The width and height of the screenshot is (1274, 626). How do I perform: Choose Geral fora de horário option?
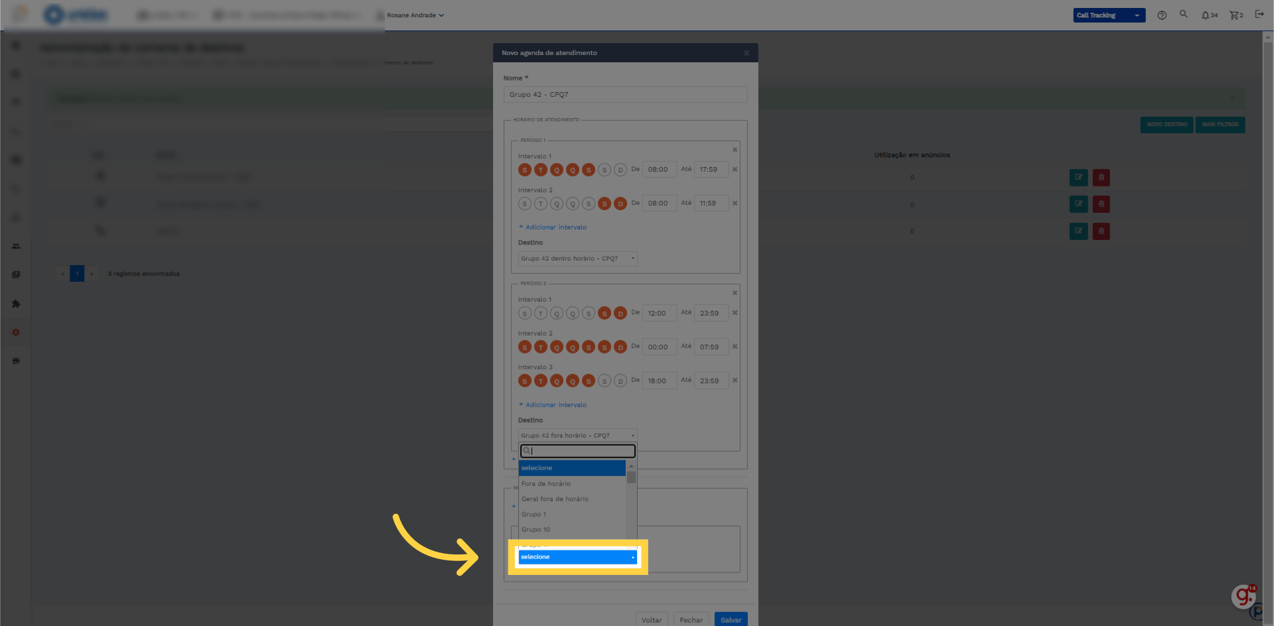(x=572, y=499)
